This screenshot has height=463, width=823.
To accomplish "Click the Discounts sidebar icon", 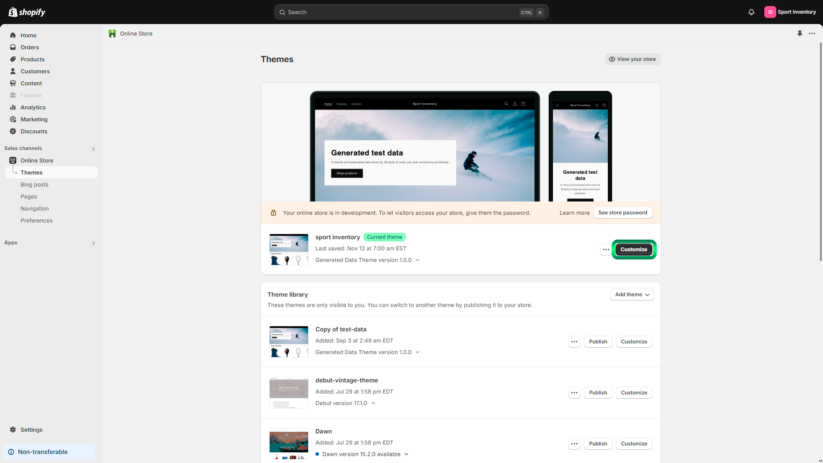I will tap(13, 131).
